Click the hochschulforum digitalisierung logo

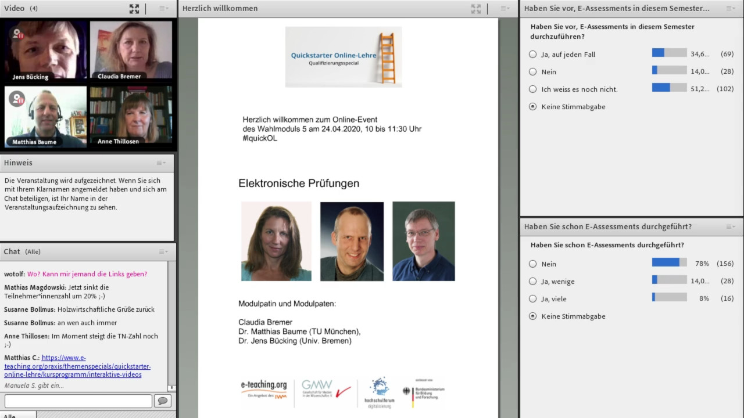click(380, 392)
